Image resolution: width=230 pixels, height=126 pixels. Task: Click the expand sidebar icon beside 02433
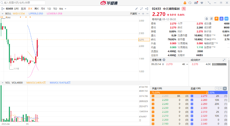(x=3, y=9)
